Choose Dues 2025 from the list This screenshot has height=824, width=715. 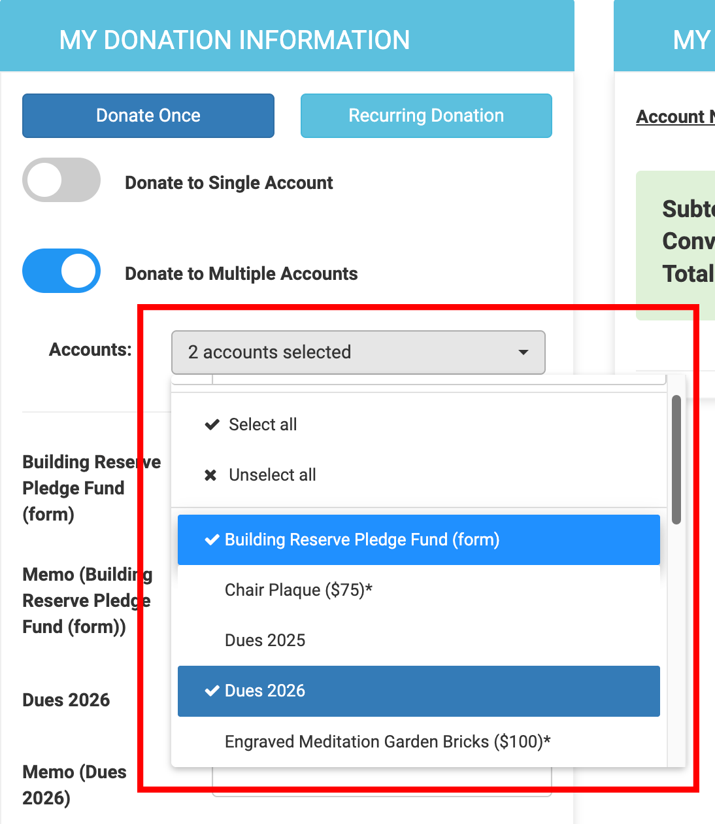[265, 640]
